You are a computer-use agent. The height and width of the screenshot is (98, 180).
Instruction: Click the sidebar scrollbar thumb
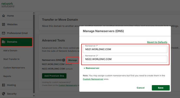(x=34, y=54)
